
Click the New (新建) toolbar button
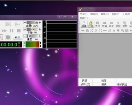[84, 24]
